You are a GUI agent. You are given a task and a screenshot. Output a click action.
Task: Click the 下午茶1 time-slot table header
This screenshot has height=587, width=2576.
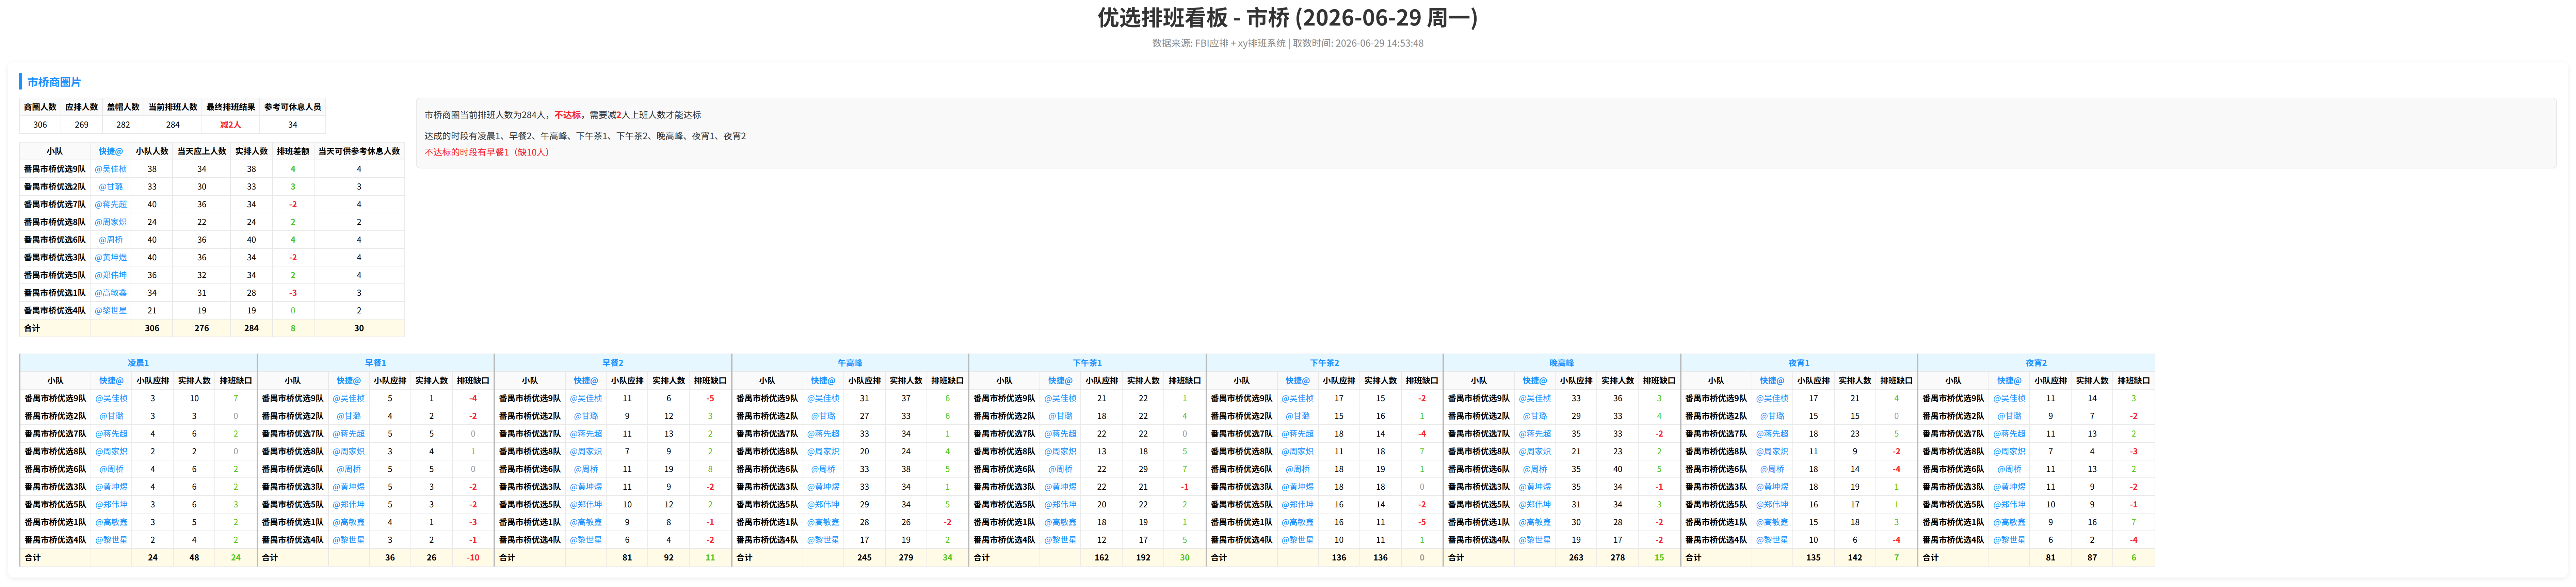1087,363
